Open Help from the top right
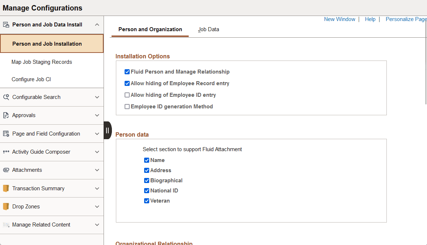Image resolution: width=427 pixels, height=245 pixels. 370,19
